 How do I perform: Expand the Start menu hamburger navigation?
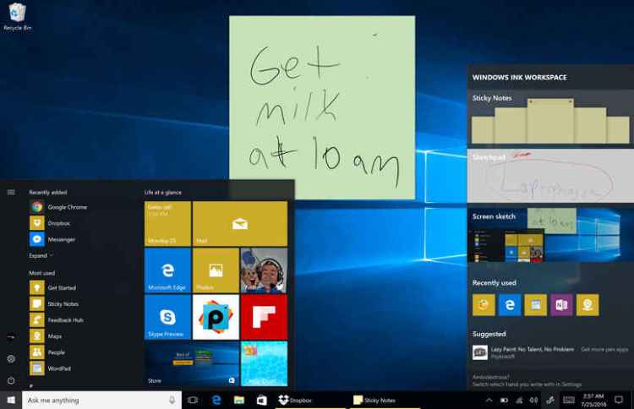coord(11,192)
